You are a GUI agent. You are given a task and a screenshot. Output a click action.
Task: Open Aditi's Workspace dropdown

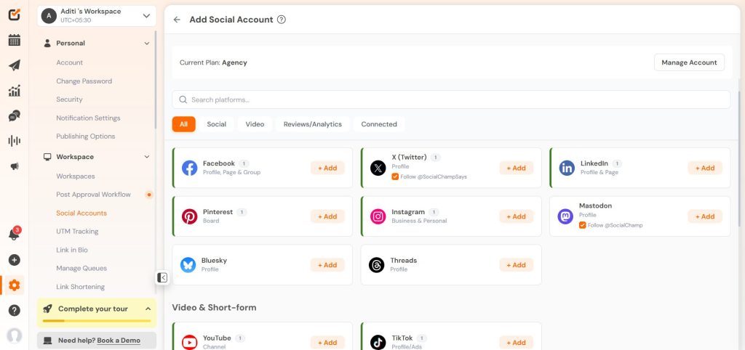coord(97,16)
